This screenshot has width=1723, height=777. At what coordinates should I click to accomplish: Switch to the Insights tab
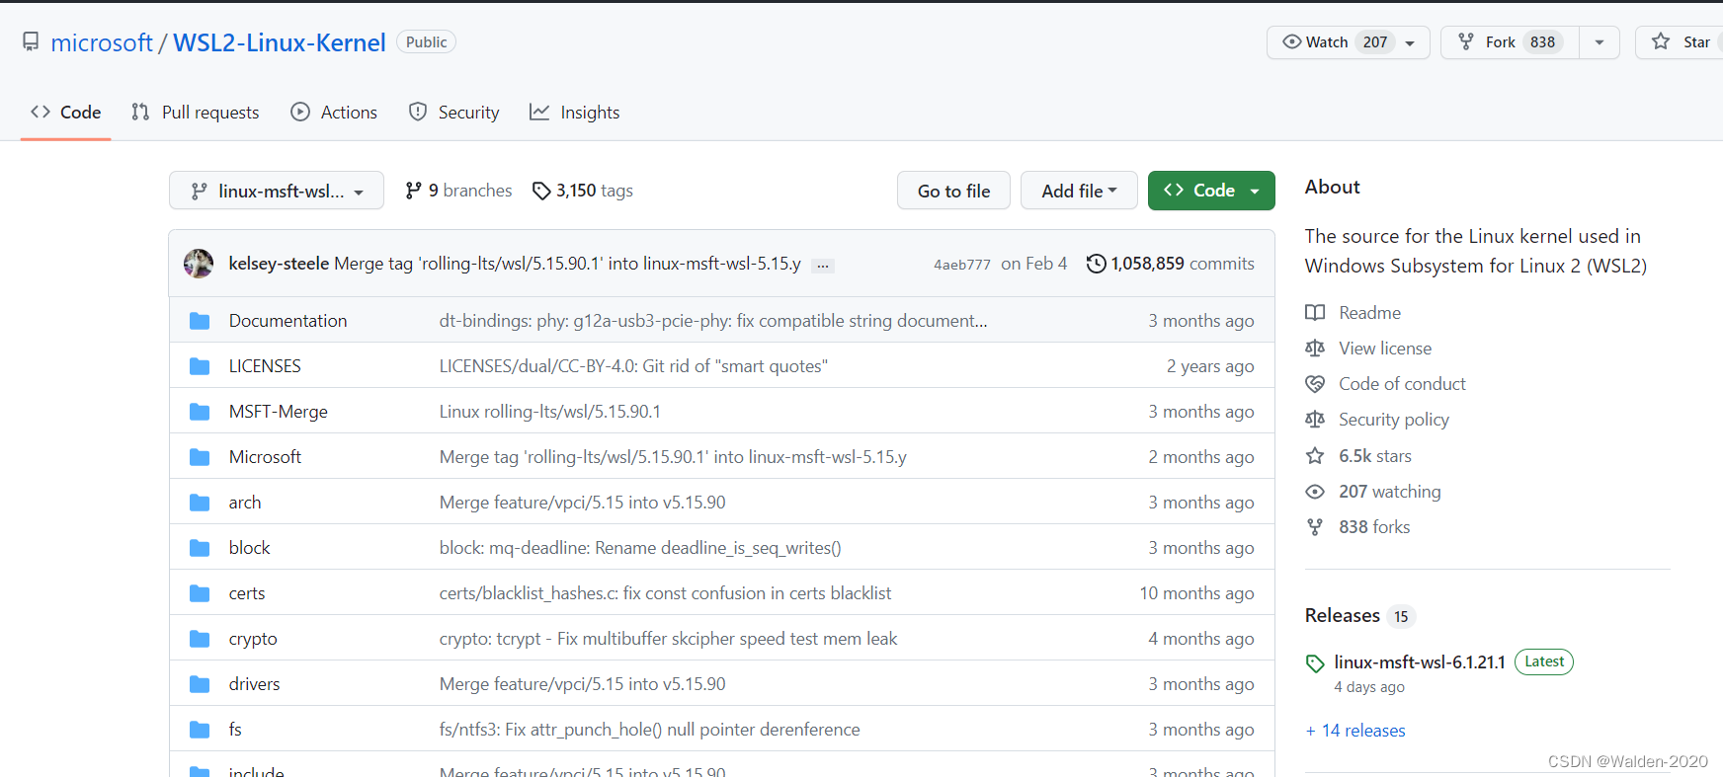point(575,113)
